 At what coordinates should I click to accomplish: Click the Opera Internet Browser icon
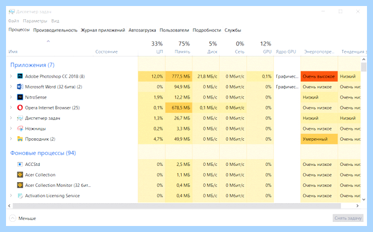point(20,108)
